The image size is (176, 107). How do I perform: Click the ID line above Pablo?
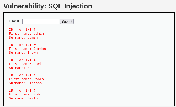coord(22,75)
